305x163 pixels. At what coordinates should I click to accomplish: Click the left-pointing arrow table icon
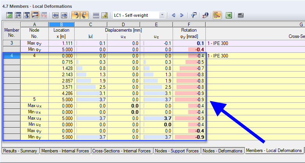(x=55, y=15)
